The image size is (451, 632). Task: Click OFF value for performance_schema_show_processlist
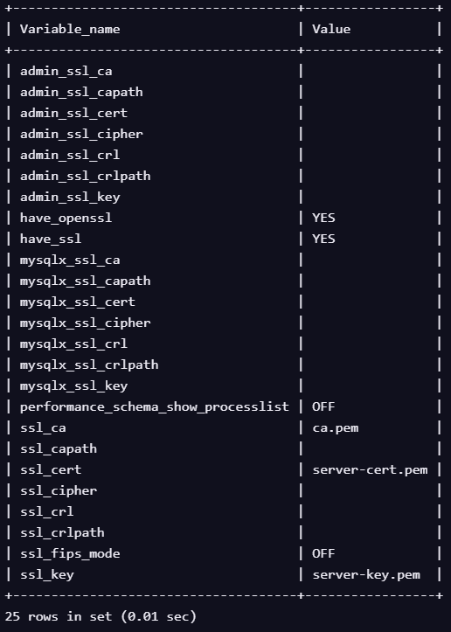[323, 406]
